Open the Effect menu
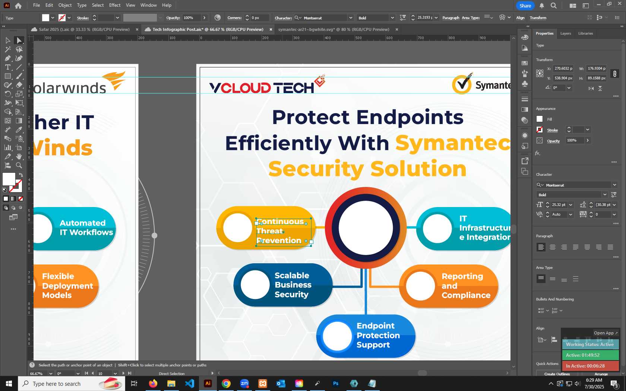Image resolution: width=626 pixels, height=391 pixels. (x=115, y=5)
